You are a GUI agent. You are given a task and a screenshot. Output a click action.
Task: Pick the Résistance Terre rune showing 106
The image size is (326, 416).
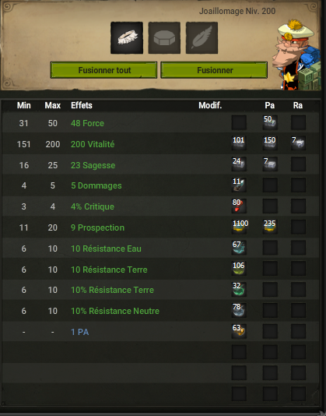[x=239, y=269]
